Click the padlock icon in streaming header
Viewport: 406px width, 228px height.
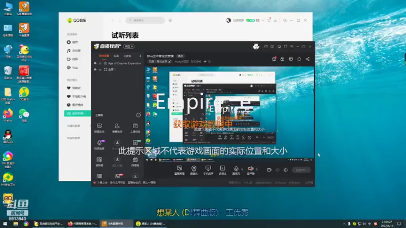pos(282,59)
